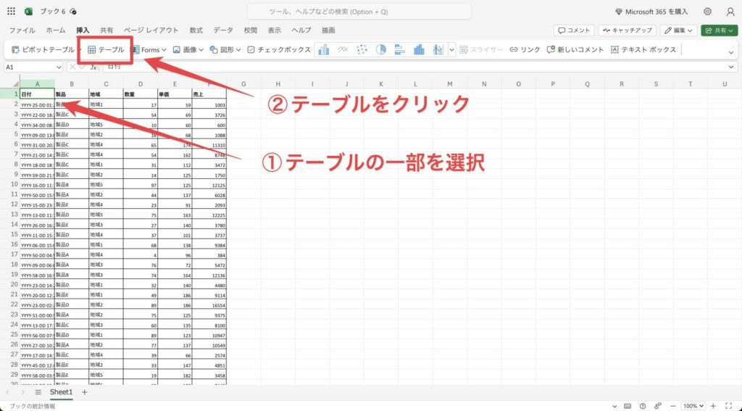Screen dimensions: 742x411
Task: Insert a テキスト ボックス from ribbon
Action: (643, 49)
